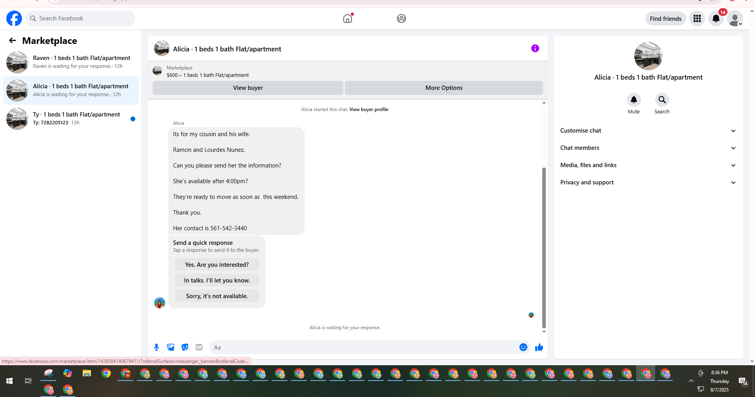Click the large listing photo in details panel

(648, 56)
